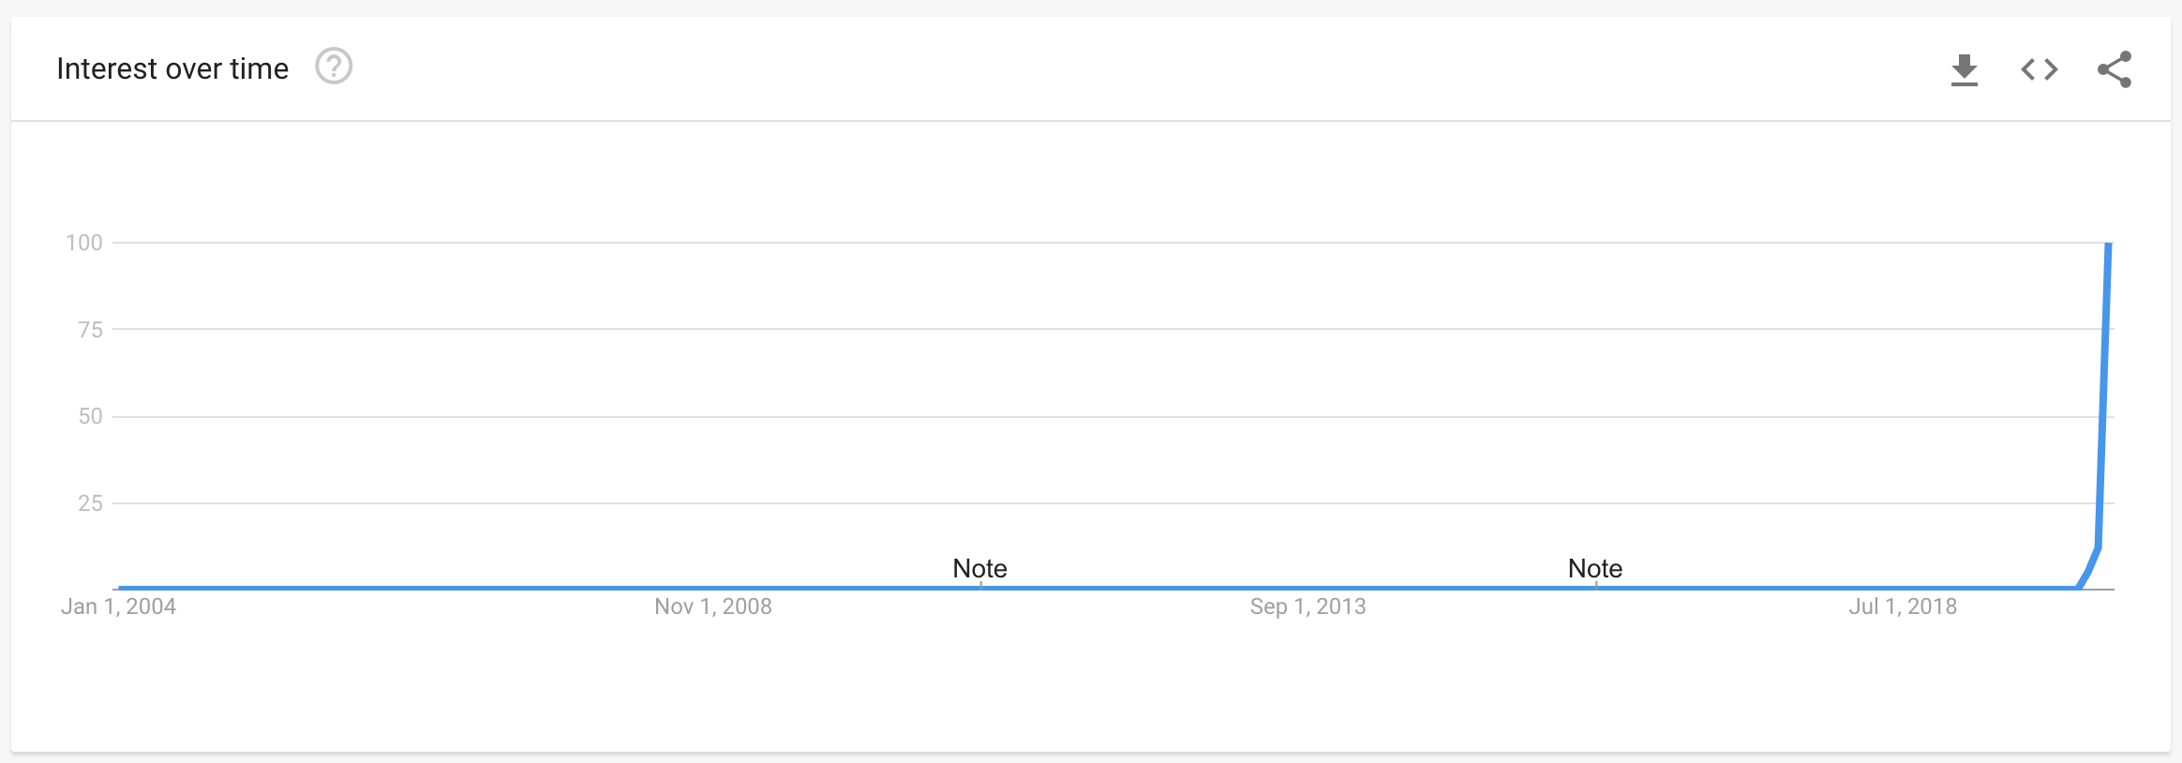Click the peak of the blue trend line
Image resolution: width=2182 pixels, height=763 pixels.
coord(2108,245)
